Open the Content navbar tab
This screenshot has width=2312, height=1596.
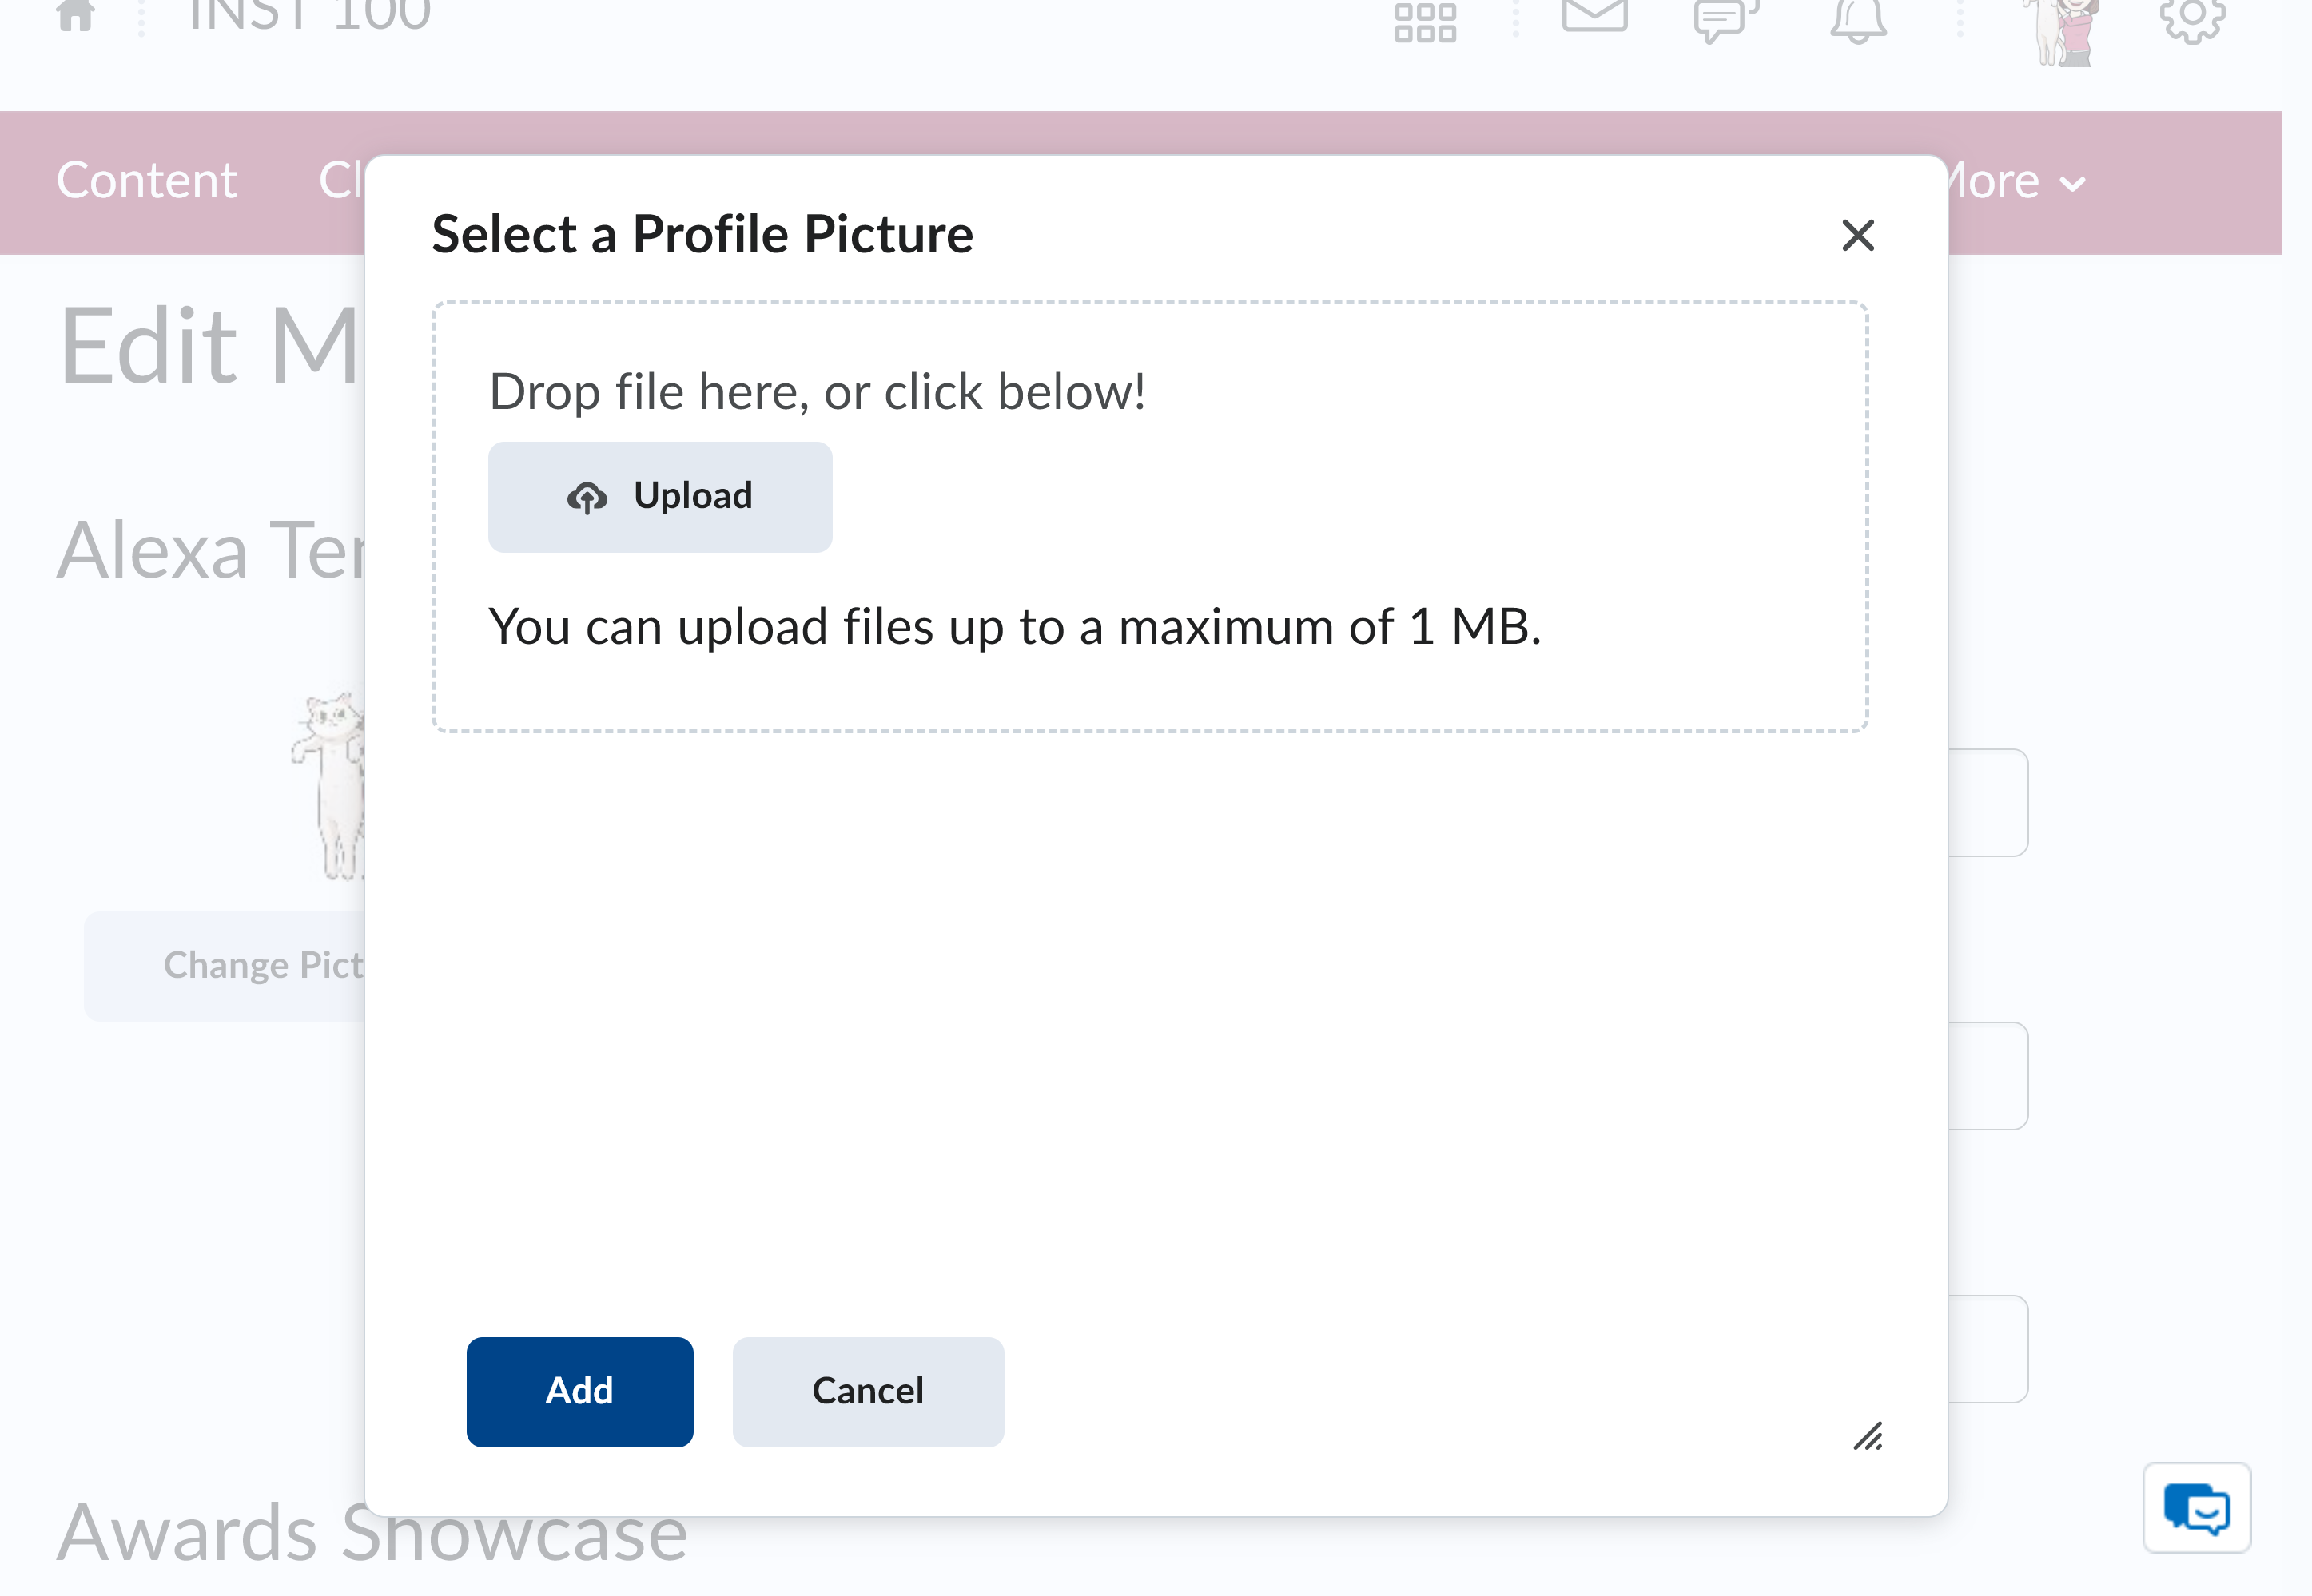(147, 181)
